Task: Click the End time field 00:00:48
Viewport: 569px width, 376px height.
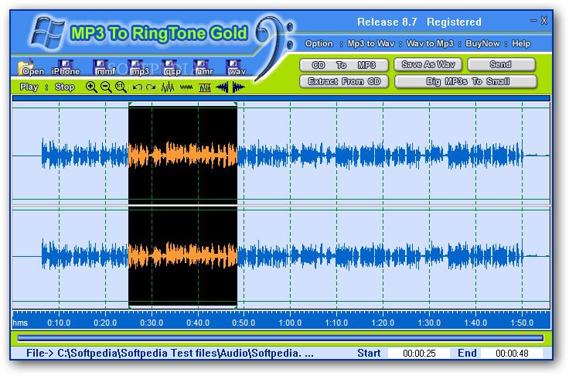Action: click(512, 354)
